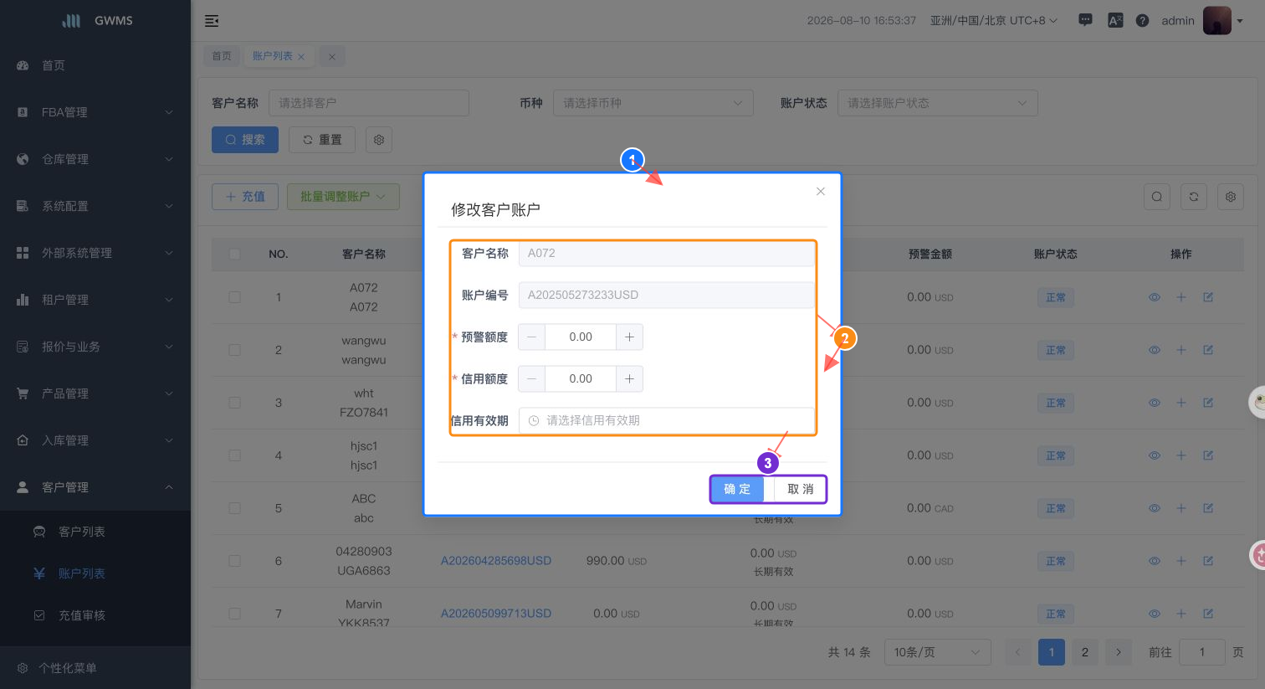Open account link A202604285698USD
Viewport: 1265px width, 689px height.
point(496,561)
